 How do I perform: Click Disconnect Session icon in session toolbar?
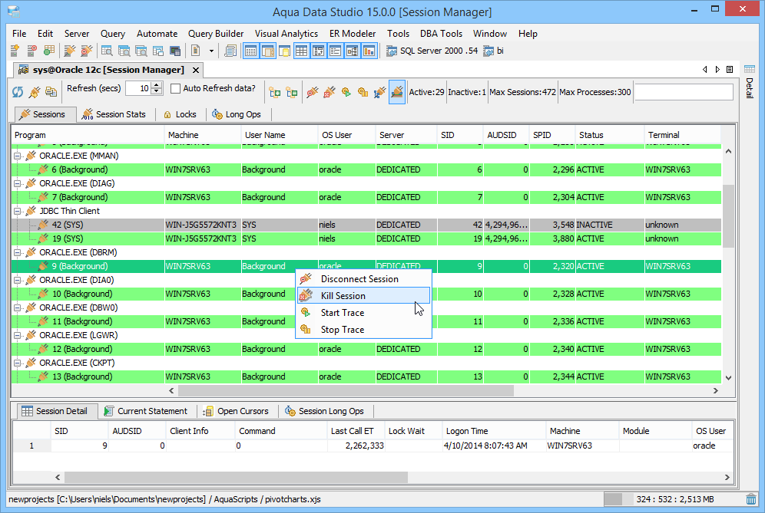tap(313, 92)
